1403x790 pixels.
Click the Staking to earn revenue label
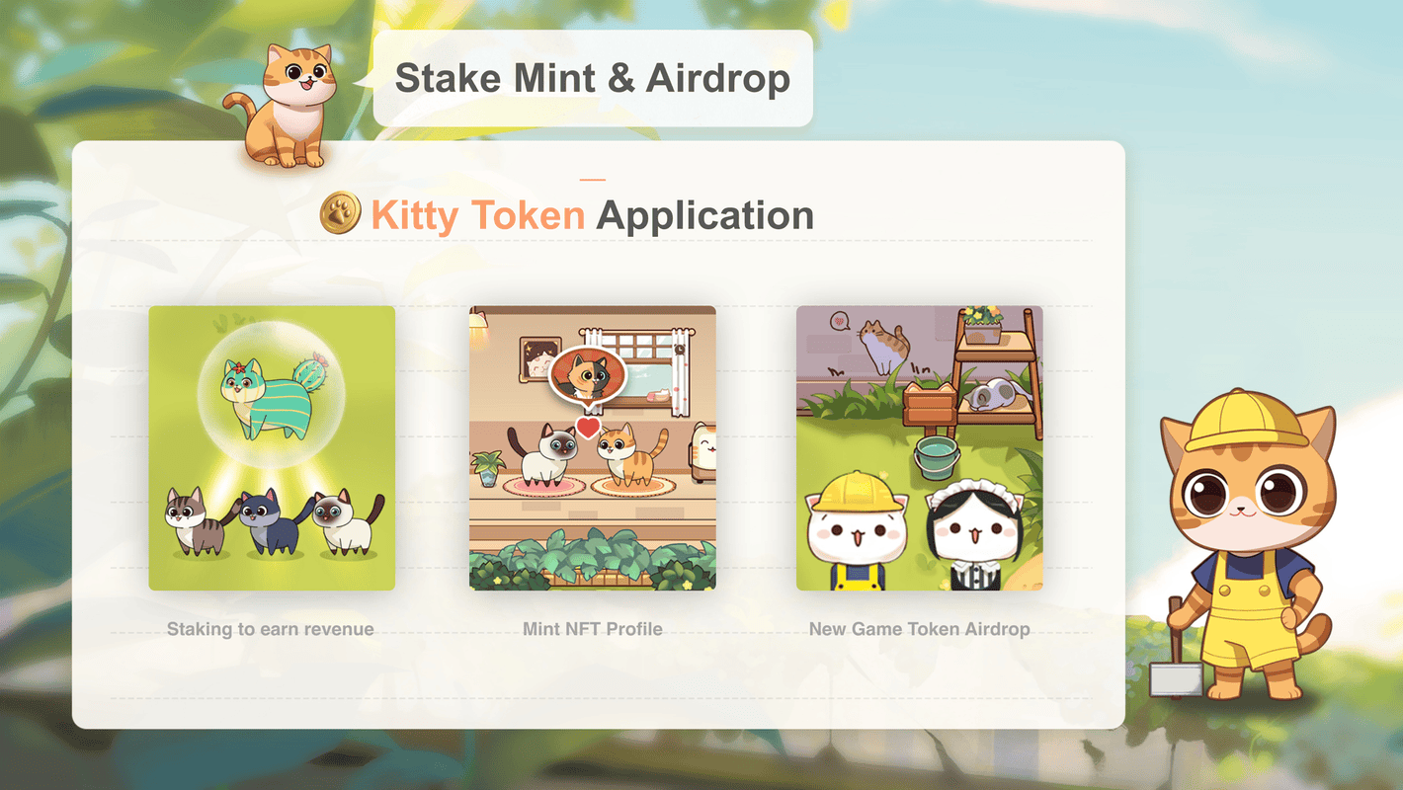[271, 629]
